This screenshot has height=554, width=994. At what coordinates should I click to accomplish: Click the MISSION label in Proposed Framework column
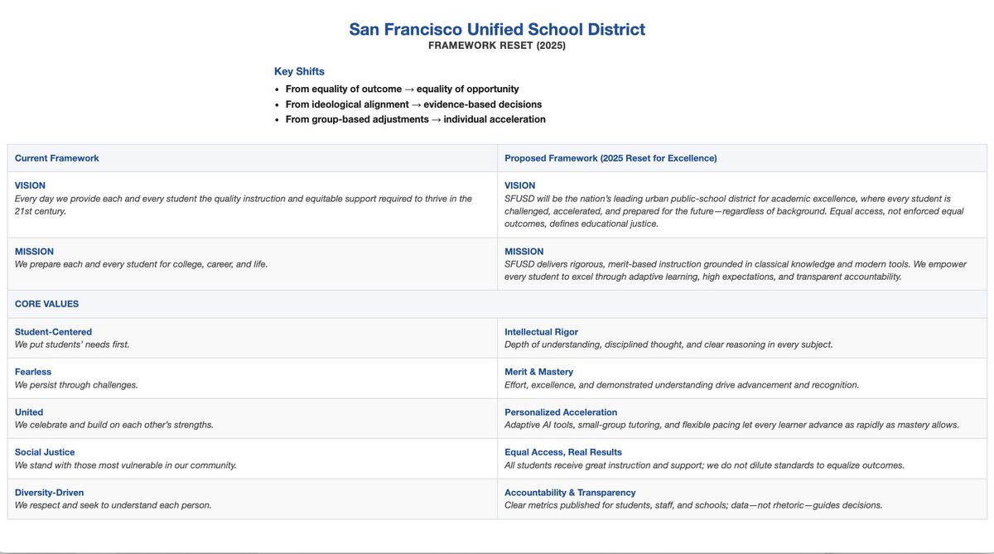524,252
